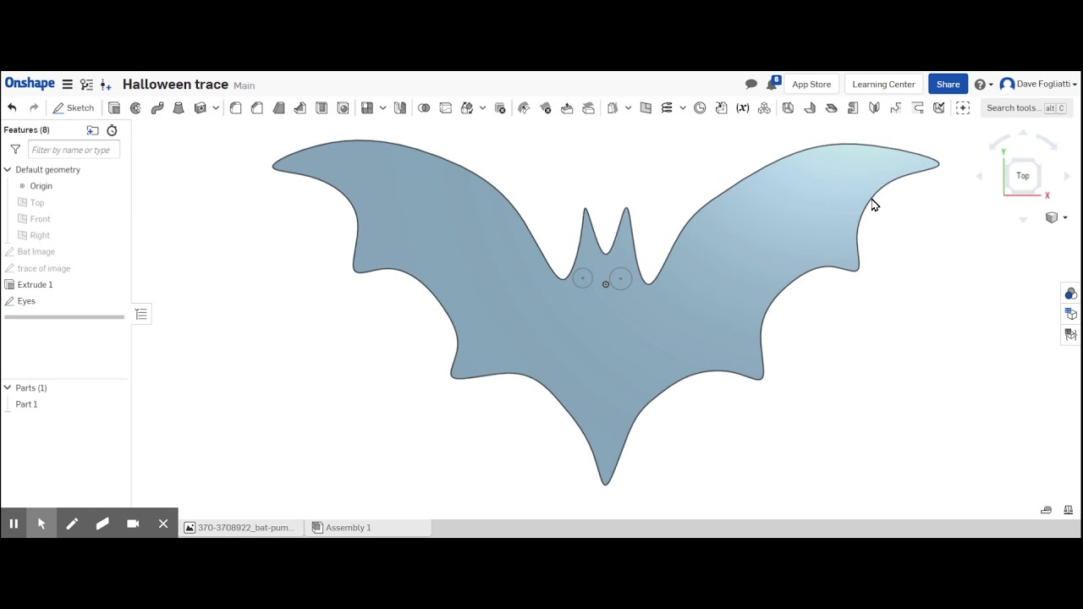Select the Revolve tool icon
The width and height of the screenshot is (1083, 609).
point(135,108)
